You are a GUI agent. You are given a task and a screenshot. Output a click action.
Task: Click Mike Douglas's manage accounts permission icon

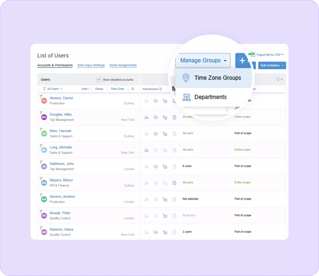[146, 117]
